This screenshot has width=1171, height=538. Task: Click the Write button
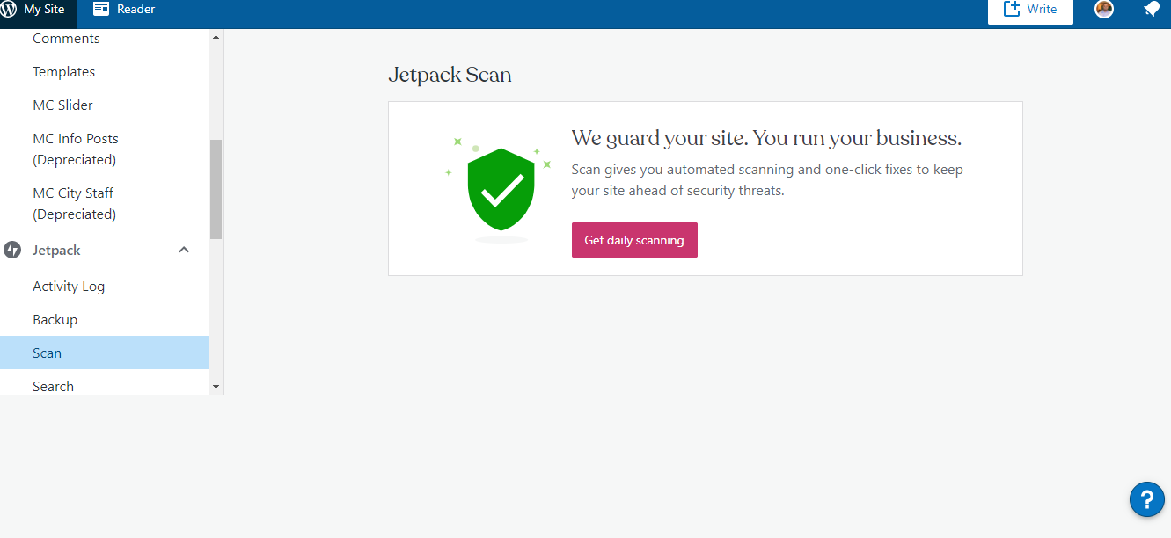tap(1030, 10)
